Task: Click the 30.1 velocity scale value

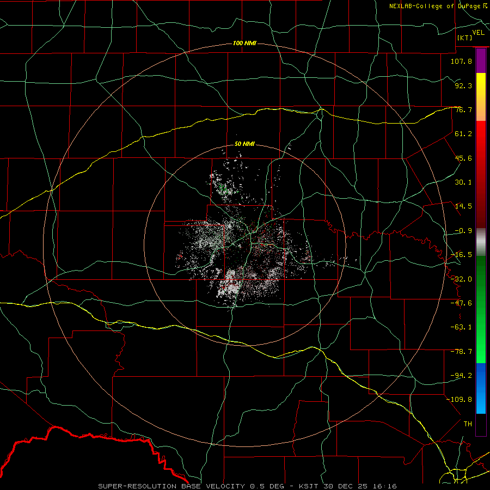Action: click(x=463, y=182)
